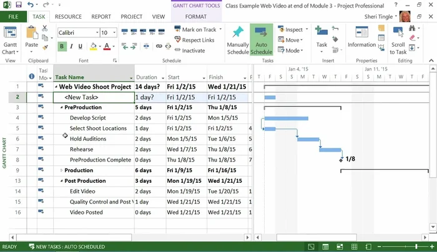Open task Information dialog
Screen dimensions: 437x252
[361, 37]
